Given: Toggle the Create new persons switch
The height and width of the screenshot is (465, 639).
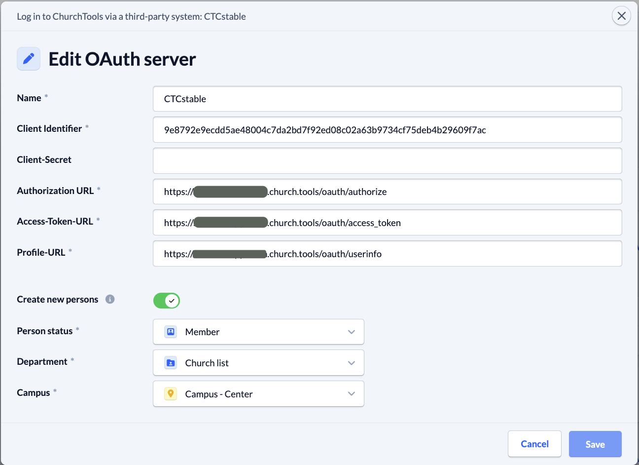Looking at the screenshot, I should [167, 301].
